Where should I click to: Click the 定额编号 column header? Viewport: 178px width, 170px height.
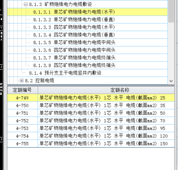tap(23, 90)
